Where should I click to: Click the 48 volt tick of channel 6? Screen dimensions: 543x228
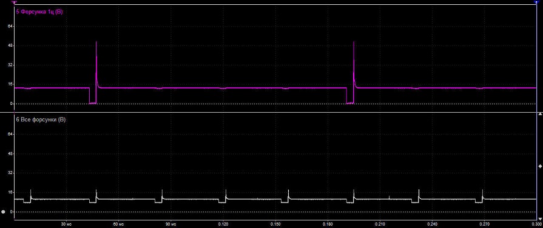pyautogui.click(x=10, y=153)
